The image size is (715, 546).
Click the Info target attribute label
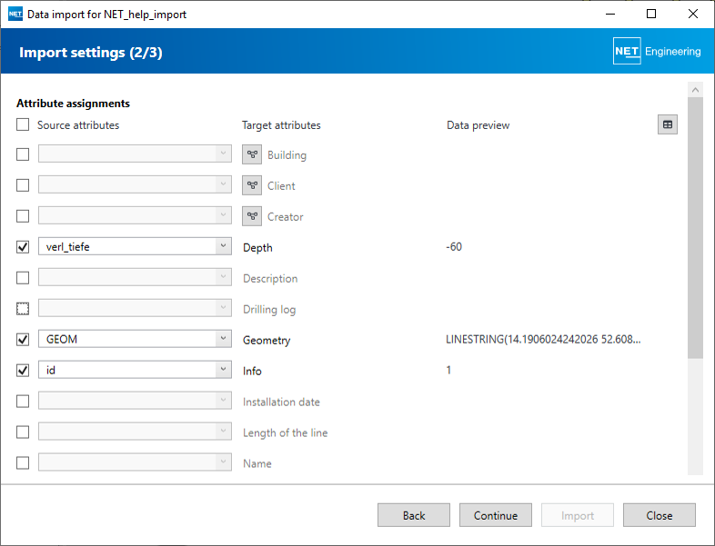(252, 372)
